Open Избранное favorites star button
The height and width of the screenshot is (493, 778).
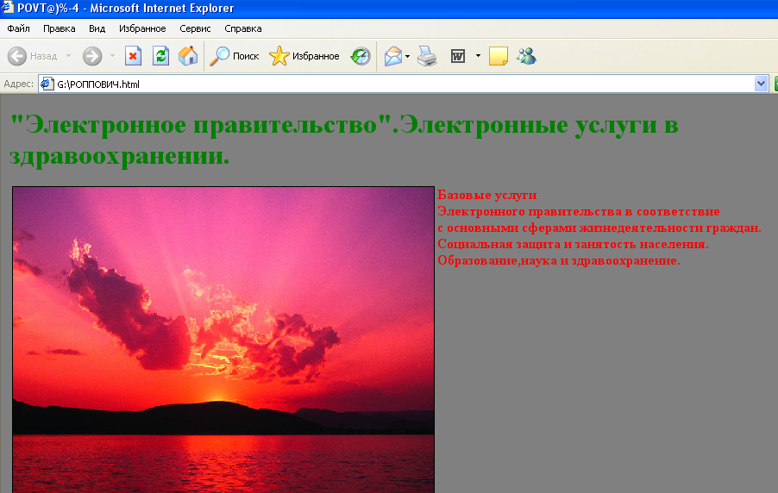tap(304, 56)
